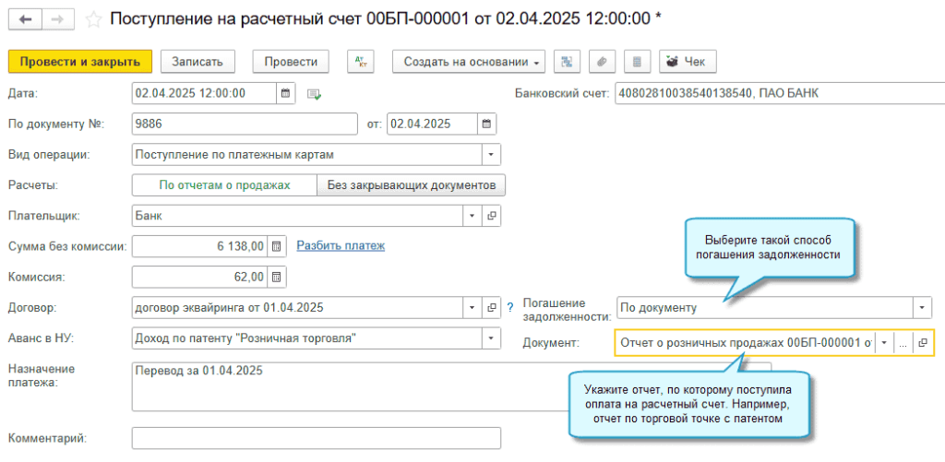Open the 'Создать на основании' menu
Viewport: 945px width, 462px height.
tap(468, 62)
